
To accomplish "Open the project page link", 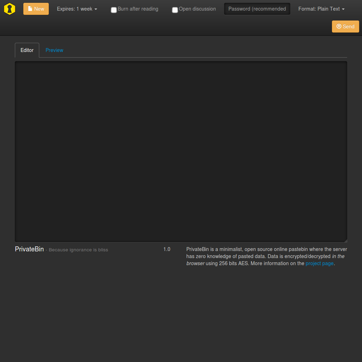I will click(x=319, y=263).
